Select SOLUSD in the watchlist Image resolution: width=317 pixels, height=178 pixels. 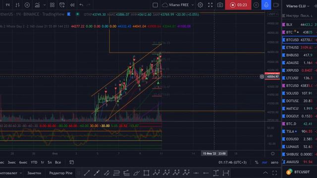click(x=299, y=93)
